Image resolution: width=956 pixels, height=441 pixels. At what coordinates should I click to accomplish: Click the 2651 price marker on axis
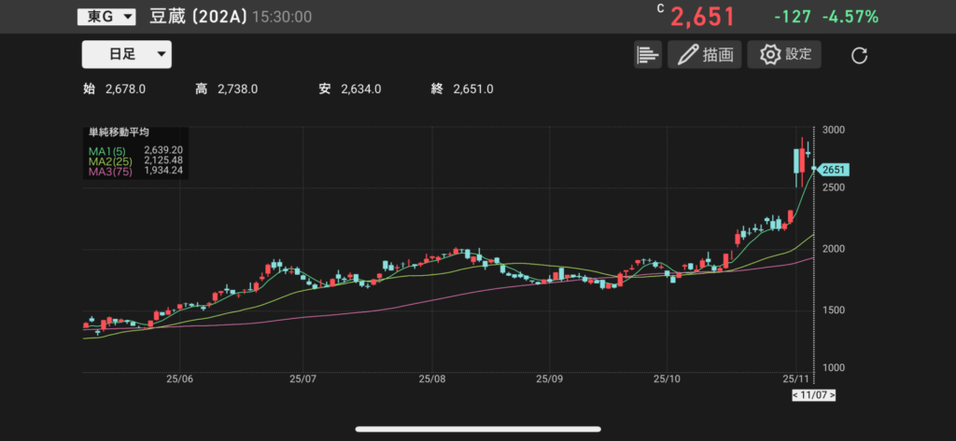click(x=834, y=170)
